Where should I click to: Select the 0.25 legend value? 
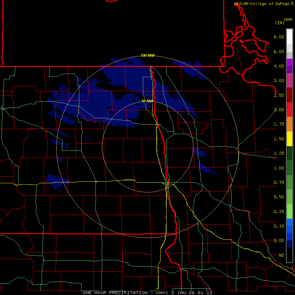[x=279, y=212]
